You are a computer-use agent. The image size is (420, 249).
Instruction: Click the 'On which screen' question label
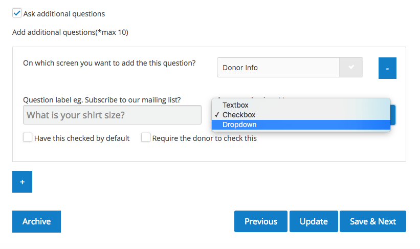tap(109, 63)
